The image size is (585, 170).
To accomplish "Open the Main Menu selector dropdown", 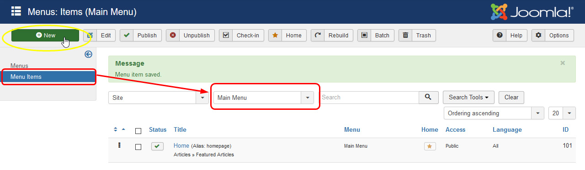I will tap(264, 98).
